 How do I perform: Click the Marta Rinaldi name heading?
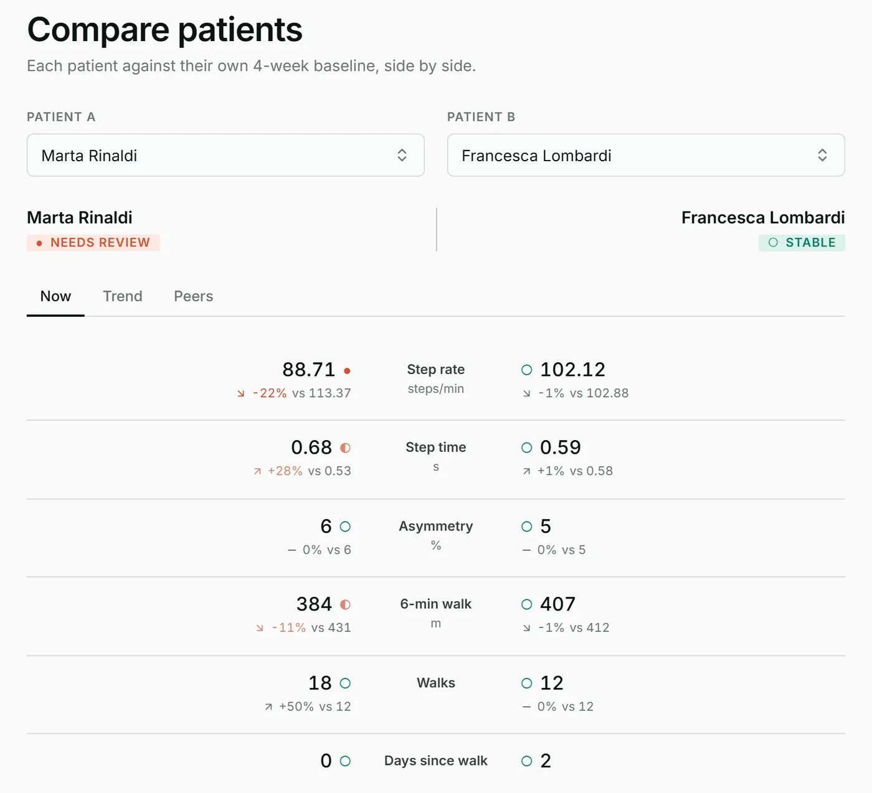click(80, 218)
